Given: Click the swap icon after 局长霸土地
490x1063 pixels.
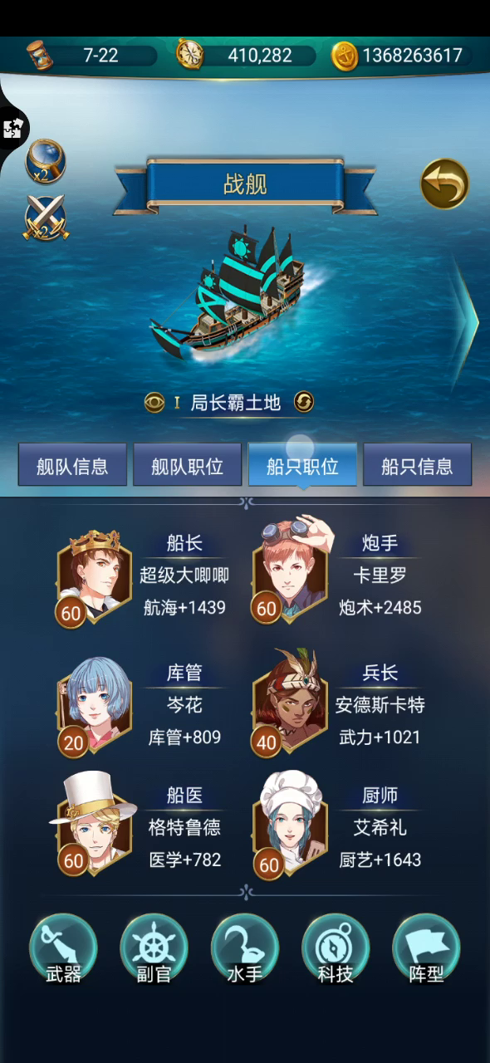Looking at the screenshot, I should coord(304,403).
